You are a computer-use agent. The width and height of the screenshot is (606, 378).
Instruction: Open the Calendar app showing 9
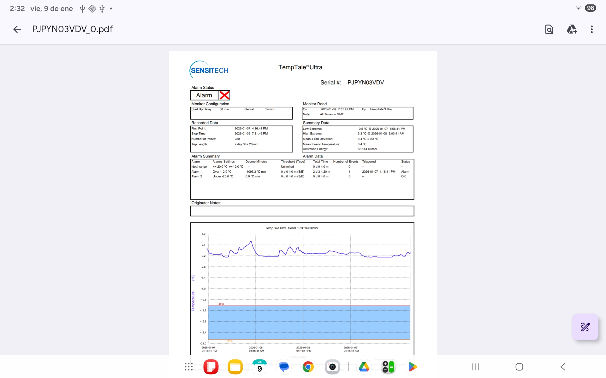259,367
